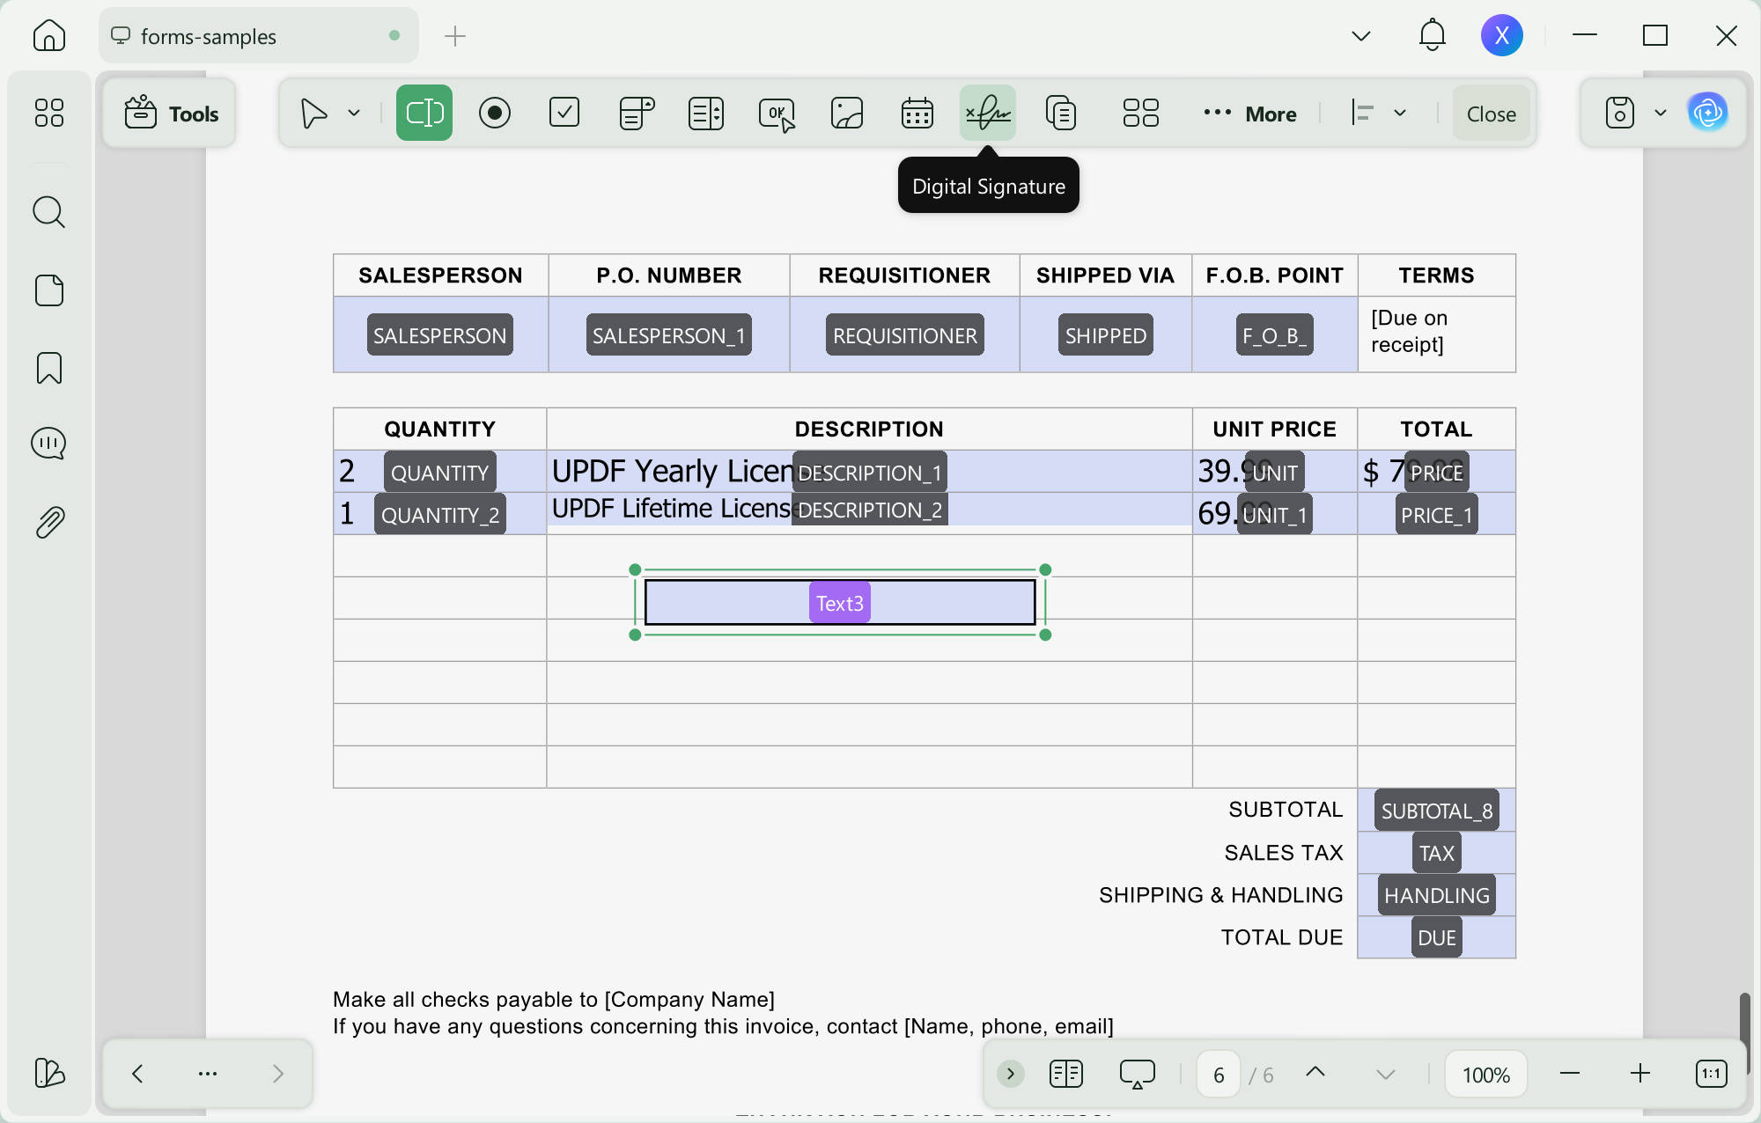Select the Digital Signature tool
This screenshot has height=1123, width=1761.
point(987,113)
